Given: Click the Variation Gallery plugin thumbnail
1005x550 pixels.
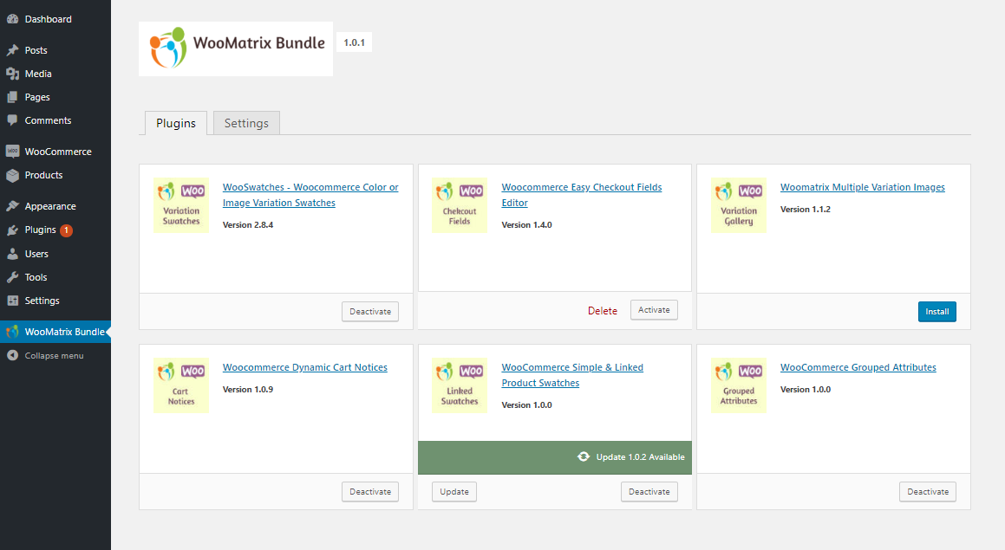Looking at the screenshot, I should click(739, 205).
